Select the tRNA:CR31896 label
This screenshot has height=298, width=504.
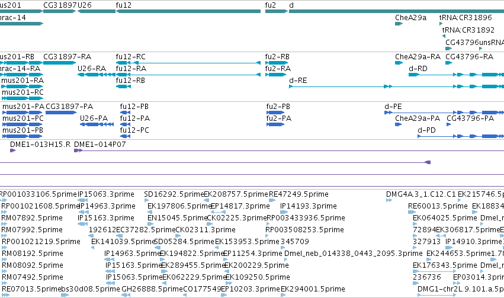click(466, 18)
